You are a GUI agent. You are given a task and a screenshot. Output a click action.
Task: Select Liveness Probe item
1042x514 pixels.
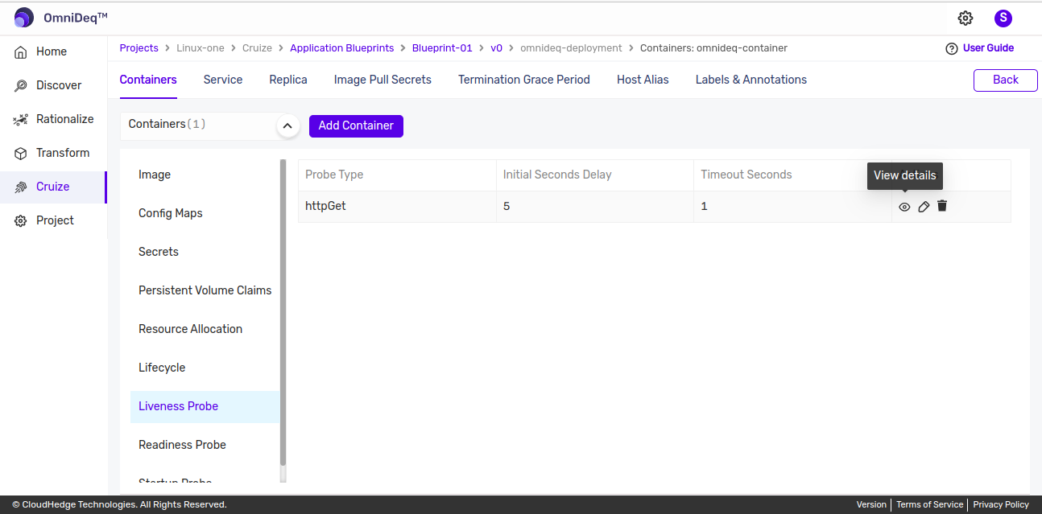coord(205,406)
